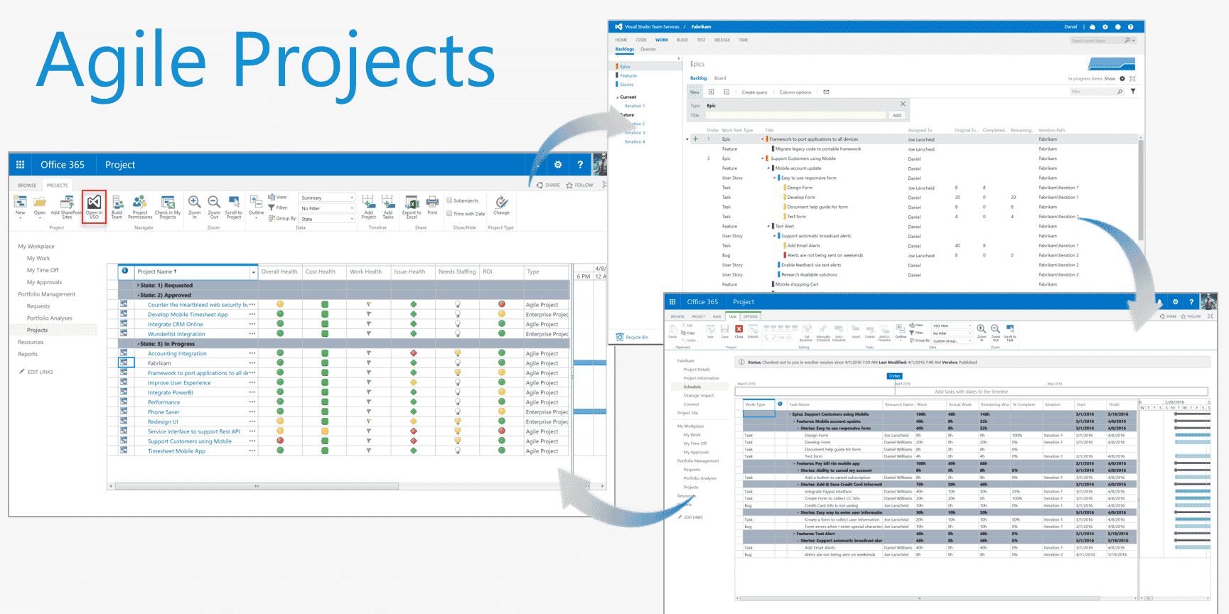Click Zoom Out in the Project Center ribbon
This screenshot has width=1229, height=614.
pyautogui.click(x=214, y=206)
